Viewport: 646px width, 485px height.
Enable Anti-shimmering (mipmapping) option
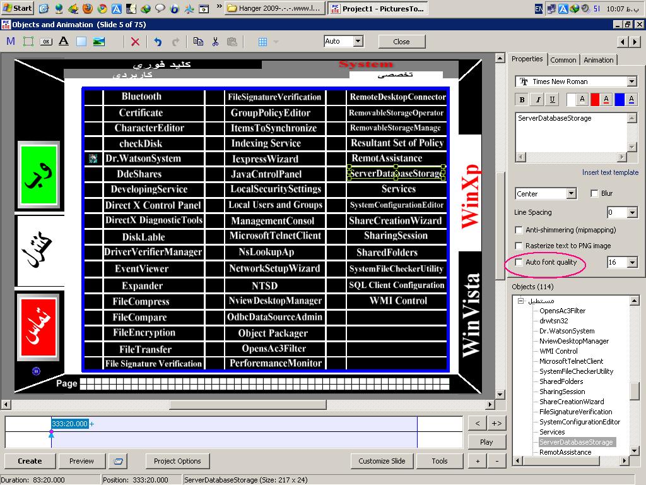(519, 230)
